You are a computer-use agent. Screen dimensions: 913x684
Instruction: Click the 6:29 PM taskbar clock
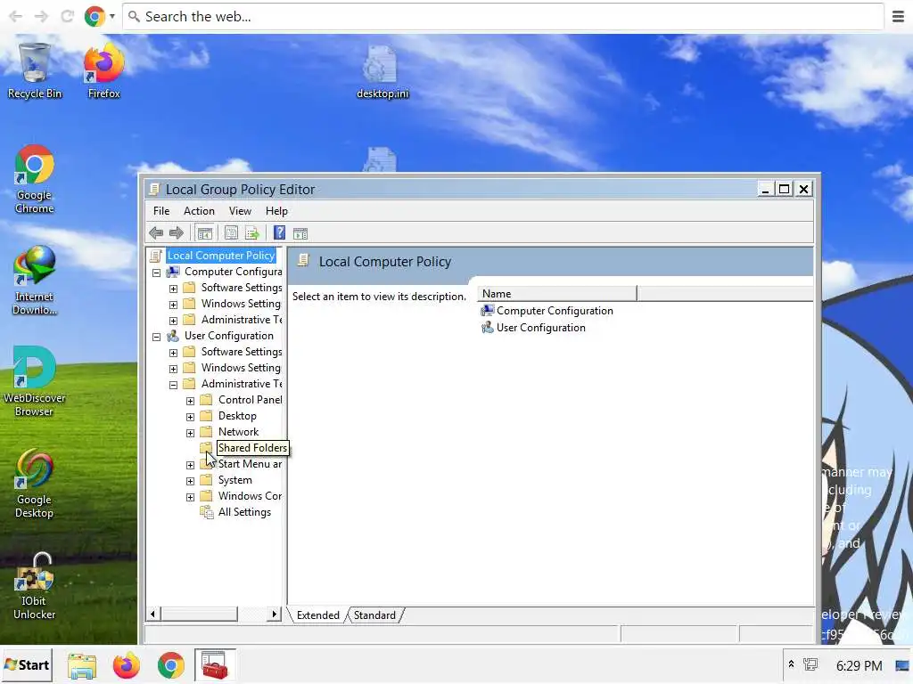(x=859, y=665)
